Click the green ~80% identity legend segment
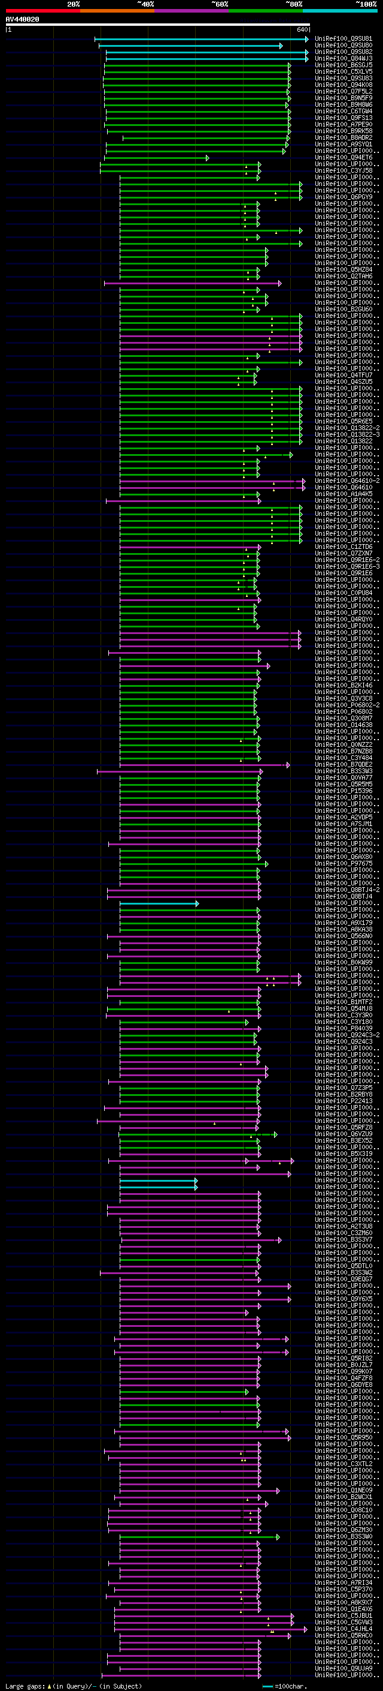Image resolution: width=383 pixels, height=1691 pixels. pos(266,11)
